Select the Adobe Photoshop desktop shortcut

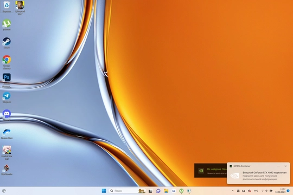coord(7,80)
